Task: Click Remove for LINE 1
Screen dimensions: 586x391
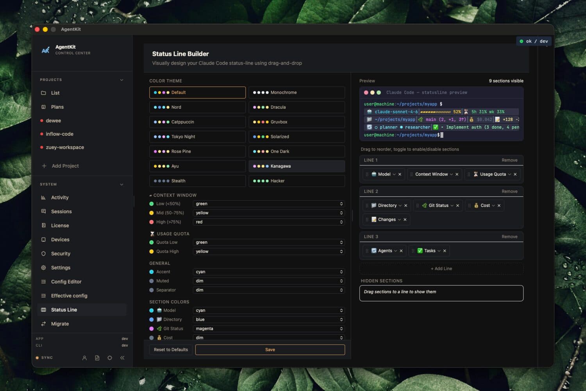Action: pos(509,160)
